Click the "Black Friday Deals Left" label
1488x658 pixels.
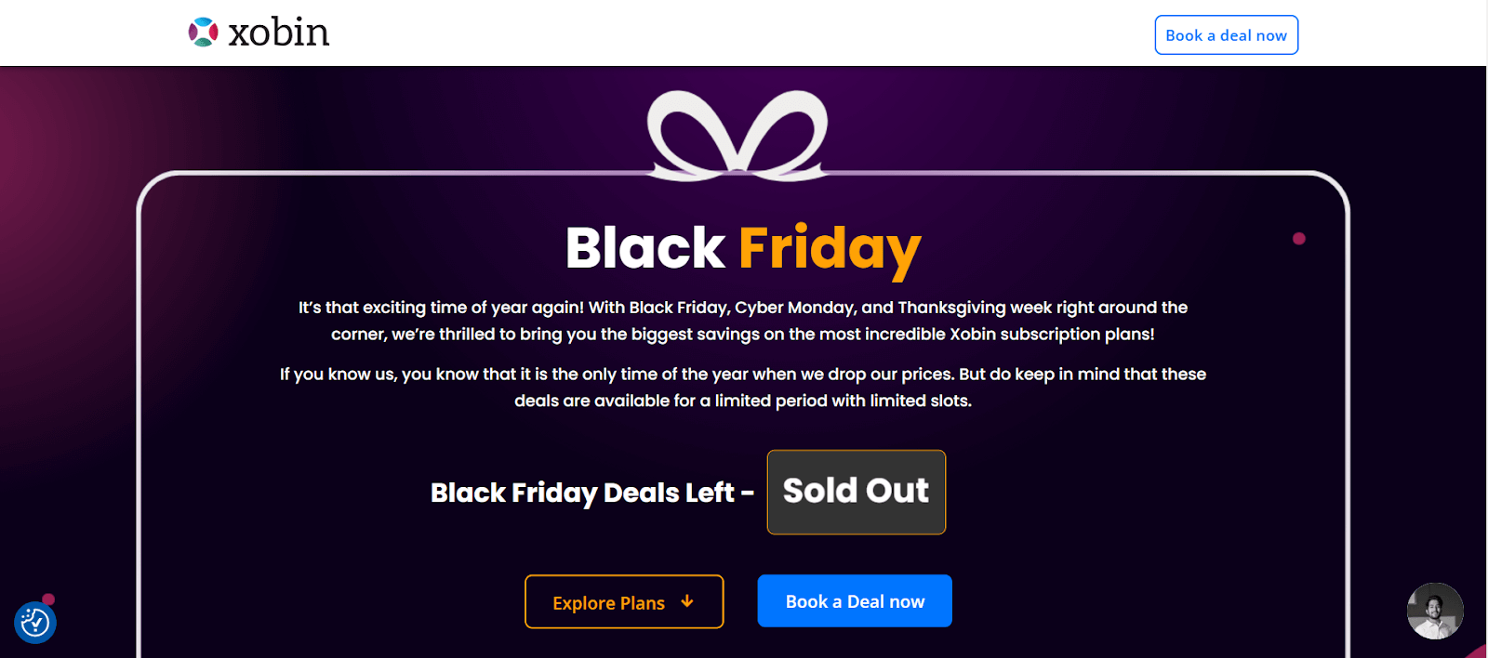click(x=591, y=493)
